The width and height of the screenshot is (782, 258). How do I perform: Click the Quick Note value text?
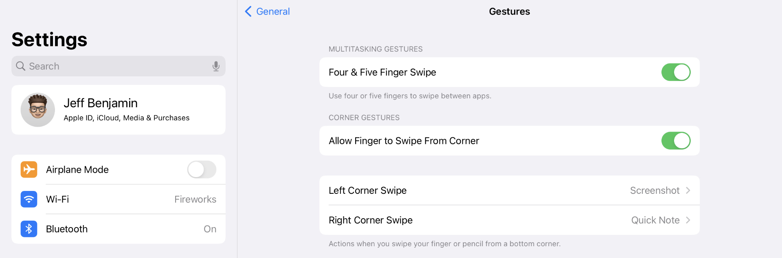tap(655, 220)
